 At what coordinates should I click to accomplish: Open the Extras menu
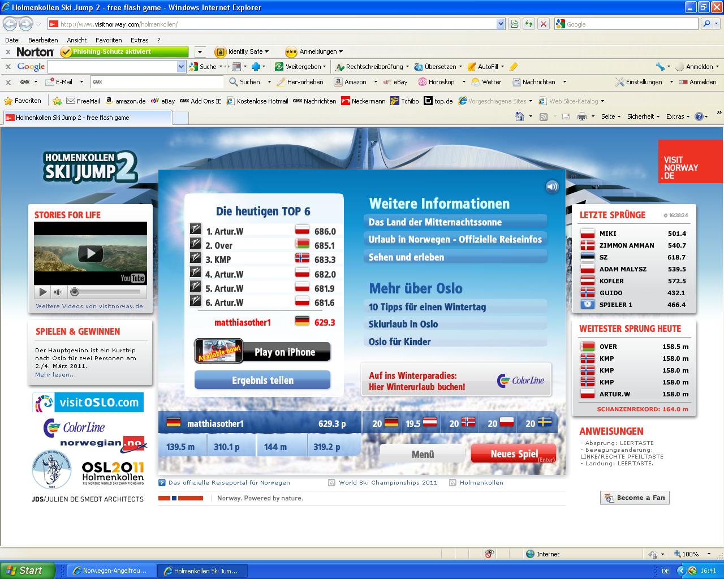pyautogui.click(x=139, y=40)
